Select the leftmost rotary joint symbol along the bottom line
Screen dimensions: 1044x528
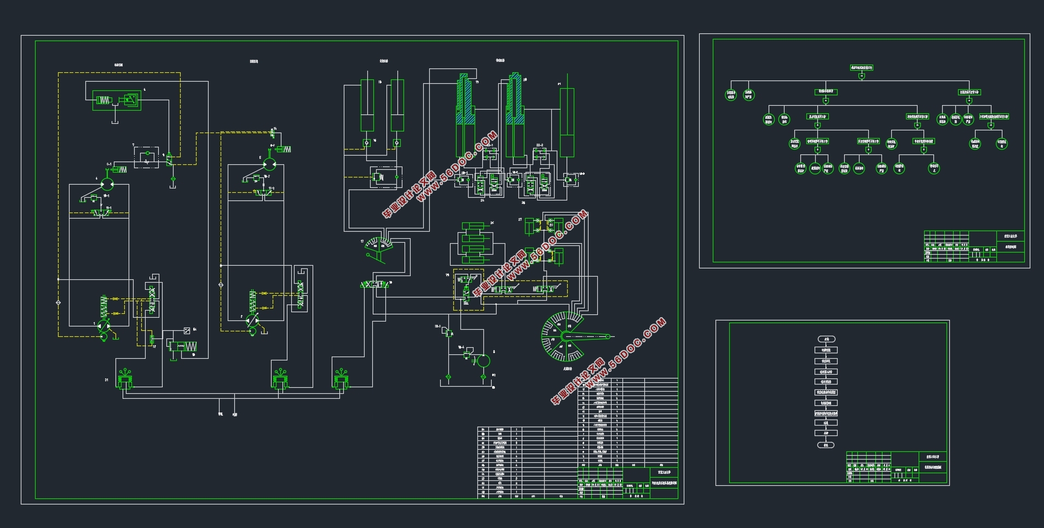(126, 378)
